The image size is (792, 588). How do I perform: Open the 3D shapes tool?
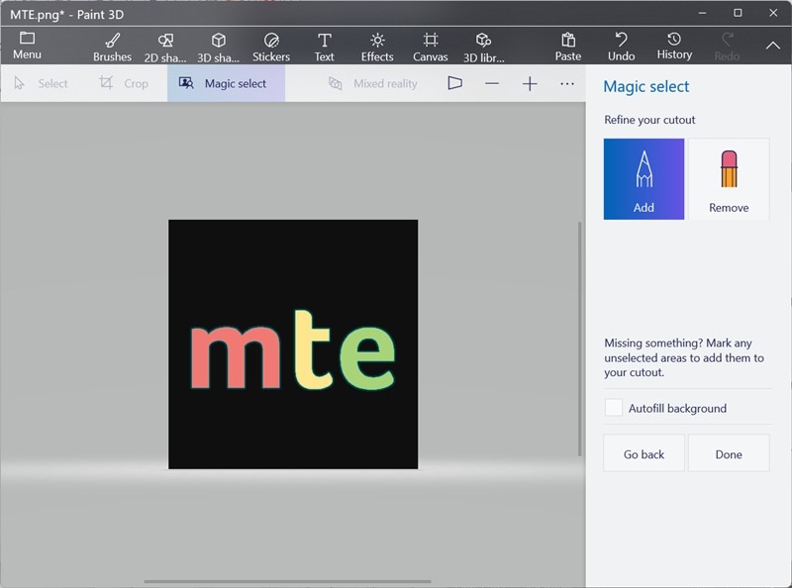[219, 46]
